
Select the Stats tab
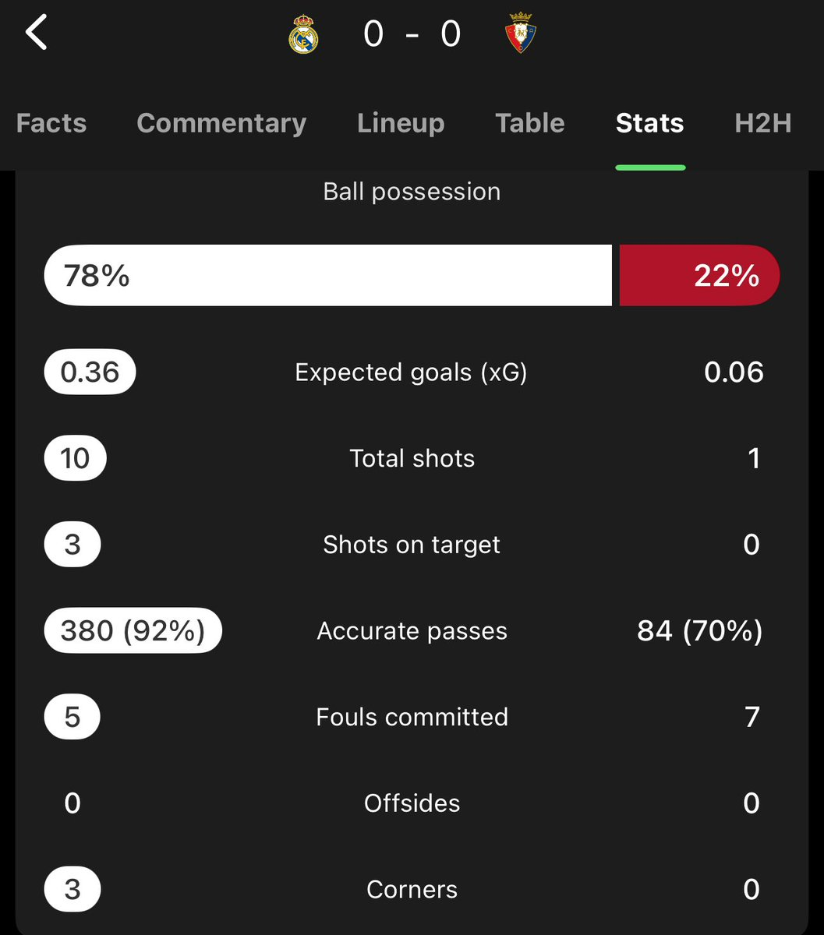click(649, 123)
